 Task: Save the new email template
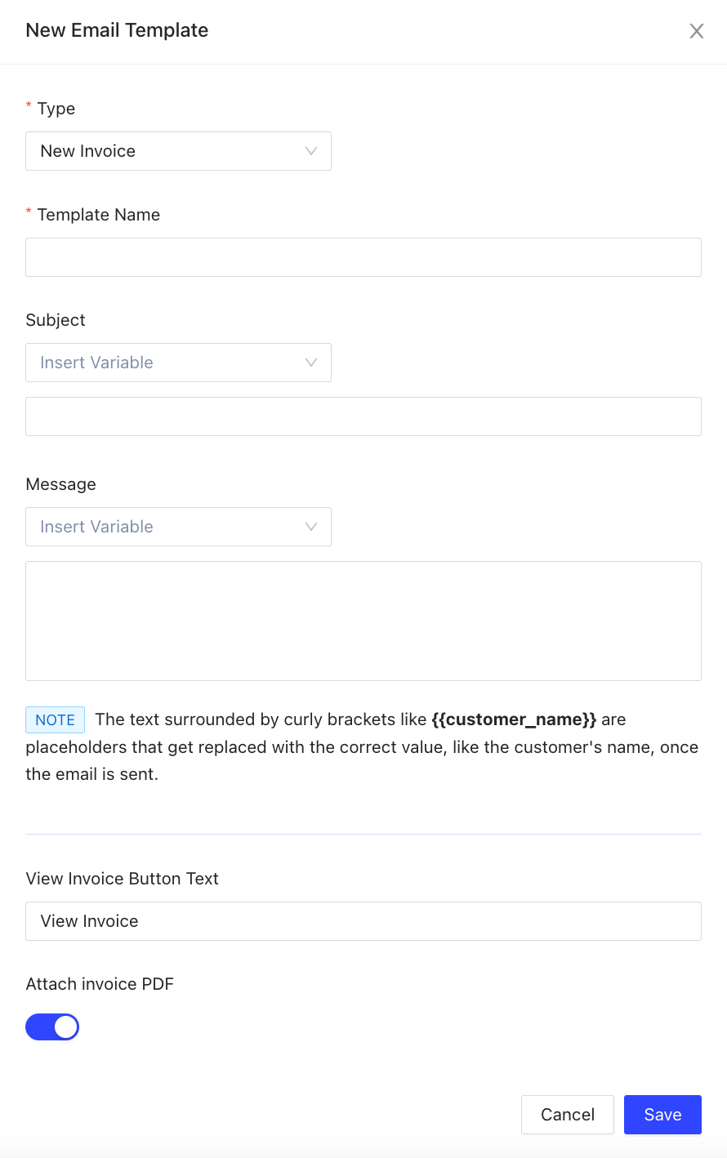click(662, 1115)
